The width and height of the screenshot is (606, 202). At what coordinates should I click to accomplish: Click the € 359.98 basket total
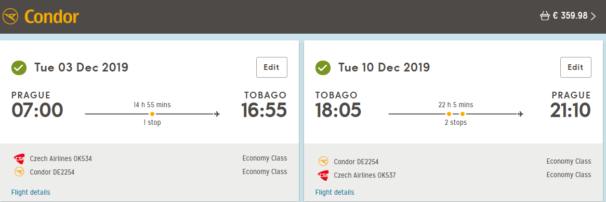[x=570, y=16]
